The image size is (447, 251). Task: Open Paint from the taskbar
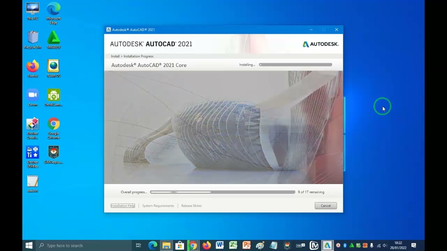pyautogui.click(x=260, y=245)
